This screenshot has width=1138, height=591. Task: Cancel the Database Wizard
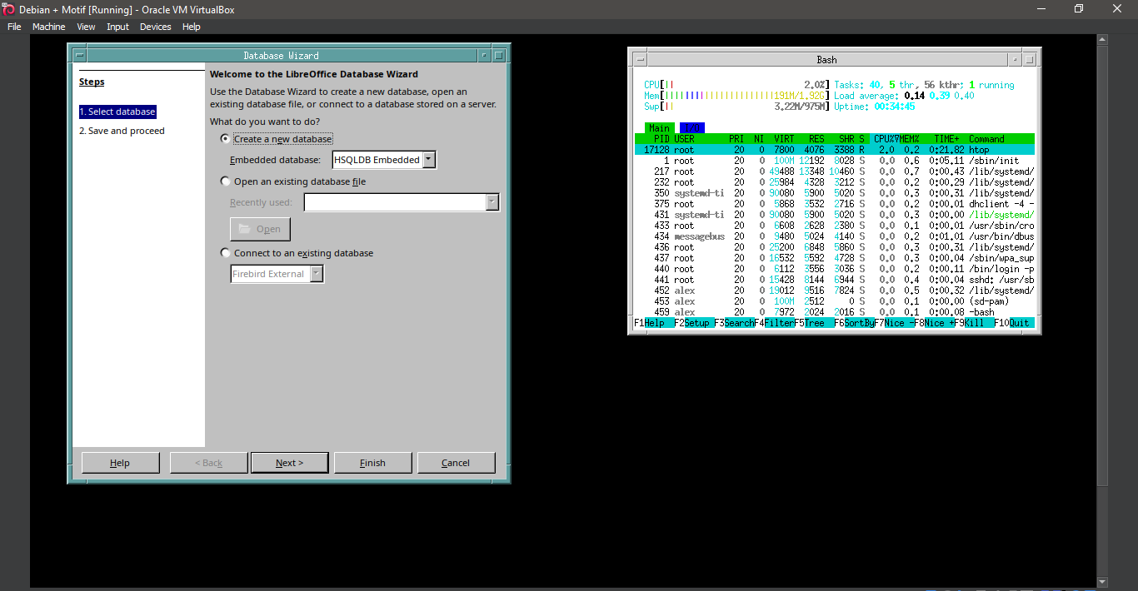pos(456,462)
